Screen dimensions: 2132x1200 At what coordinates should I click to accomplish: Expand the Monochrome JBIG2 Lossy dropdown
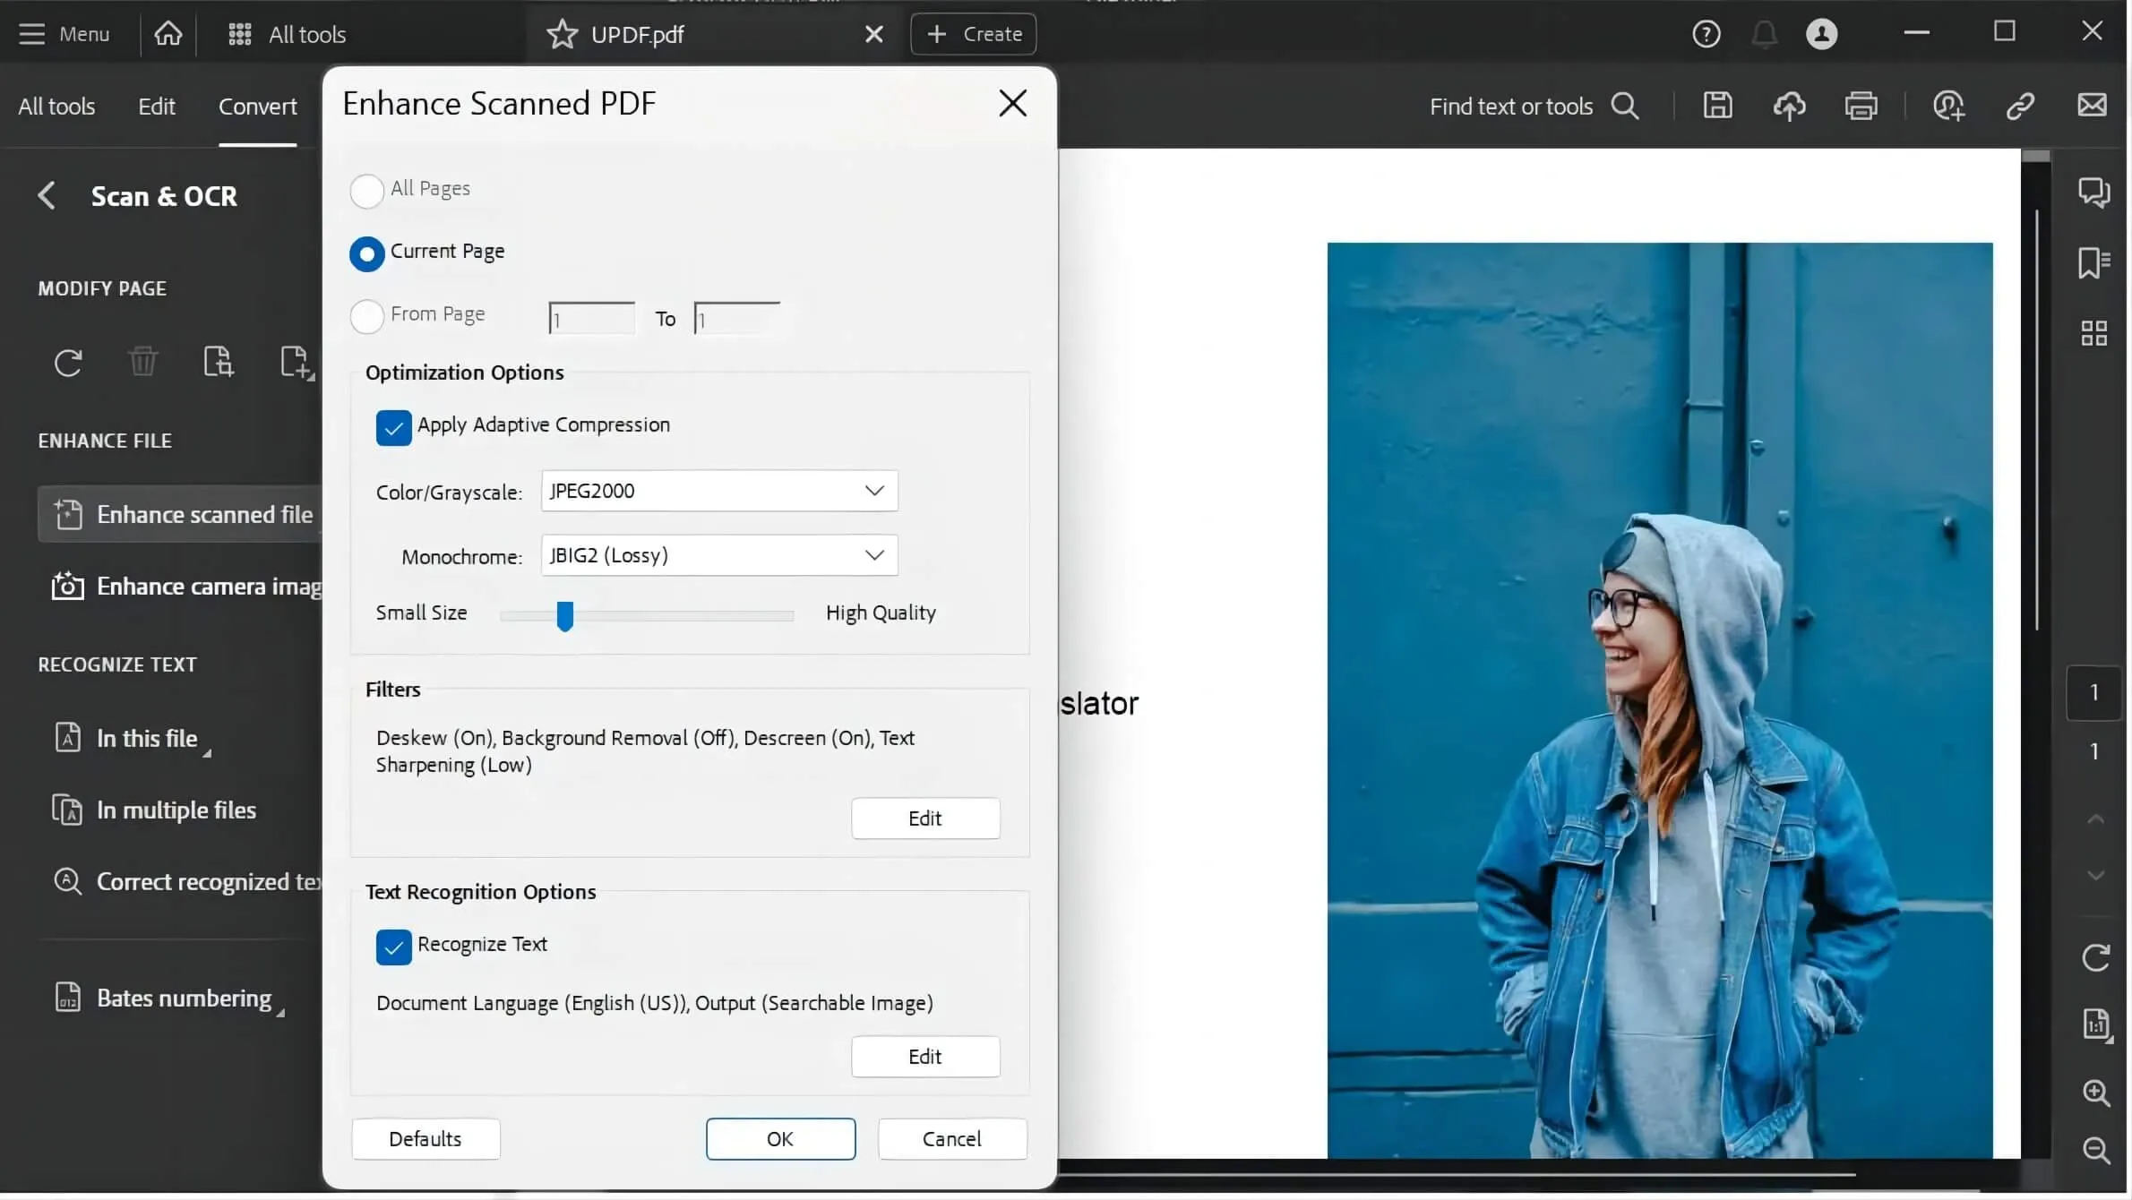[873, 554]
